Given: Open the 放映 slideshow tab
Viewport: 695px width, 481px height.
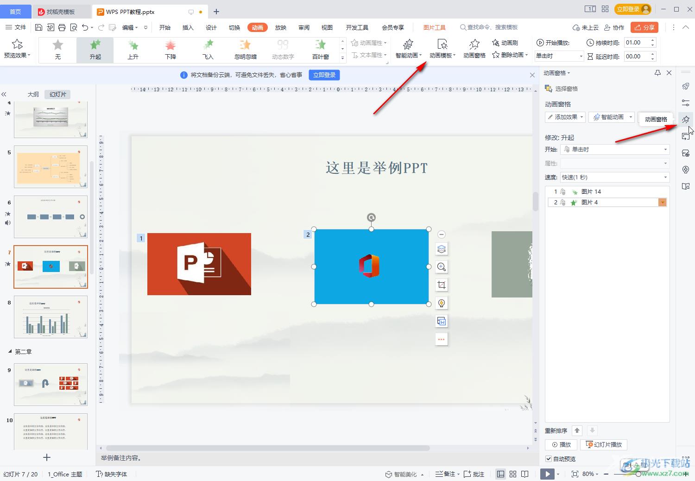Looking at the screenshot, I should (x=281, y=27).
